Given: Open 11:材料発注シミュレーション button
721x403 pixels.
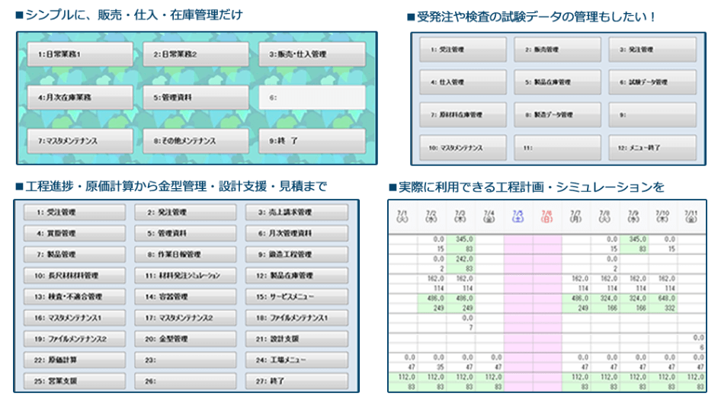Looking at the screenshot, I should point(185,275).
